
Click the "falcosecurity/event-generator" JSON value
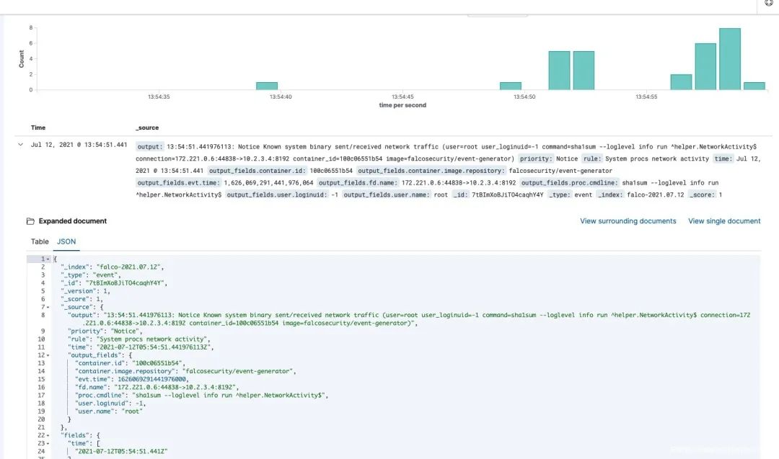pos(237,371)
